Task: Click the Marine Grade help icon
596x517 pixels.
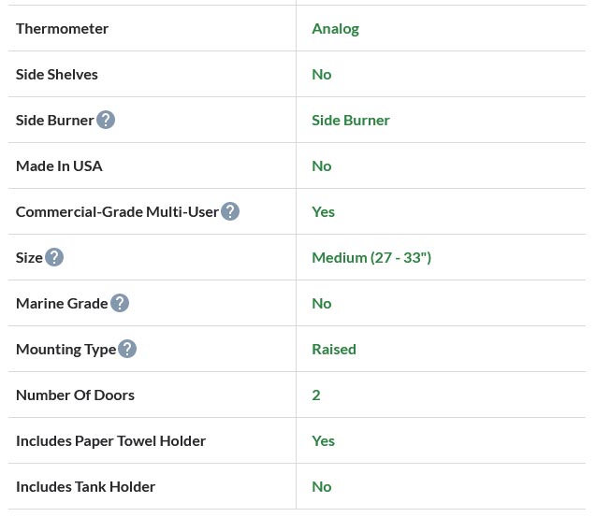Action: pos(120,303)
